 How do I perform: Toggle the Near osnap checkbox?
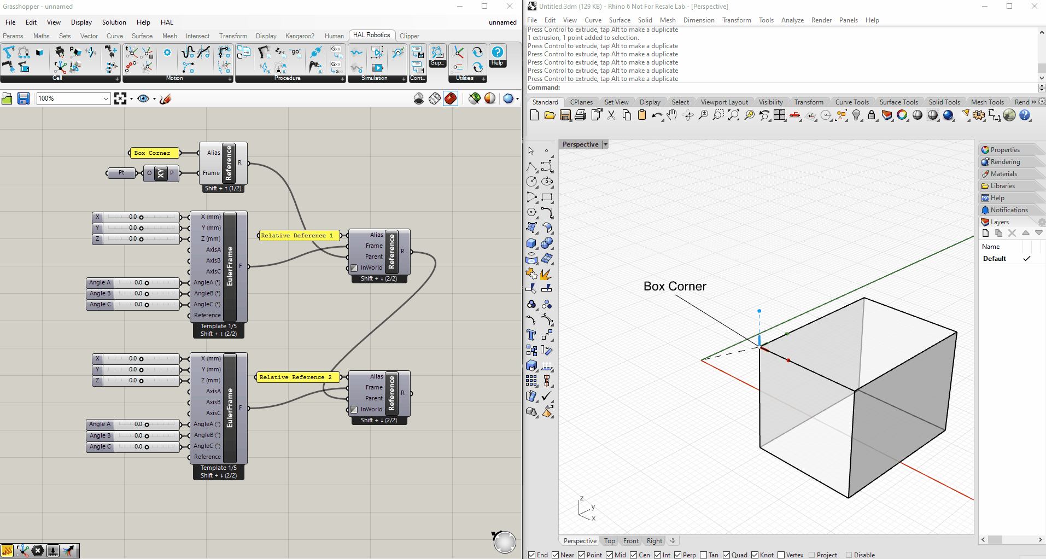pos(556,555)
